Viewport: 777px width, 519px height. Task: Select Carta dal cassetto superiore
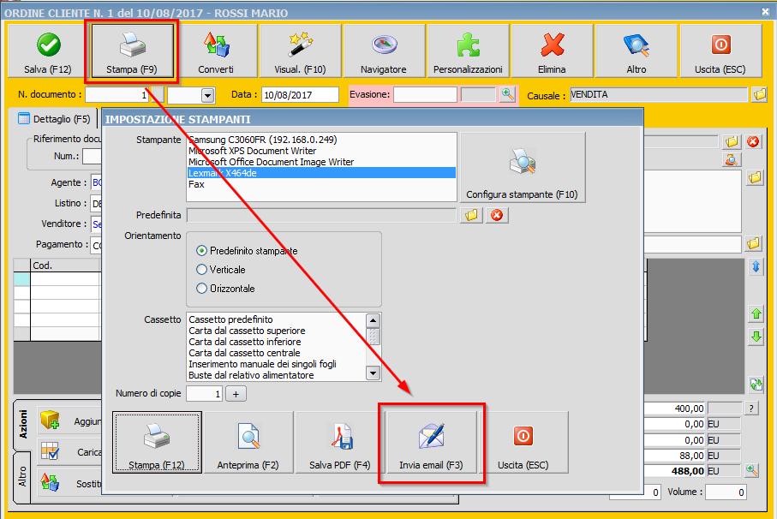coord(277,331)
